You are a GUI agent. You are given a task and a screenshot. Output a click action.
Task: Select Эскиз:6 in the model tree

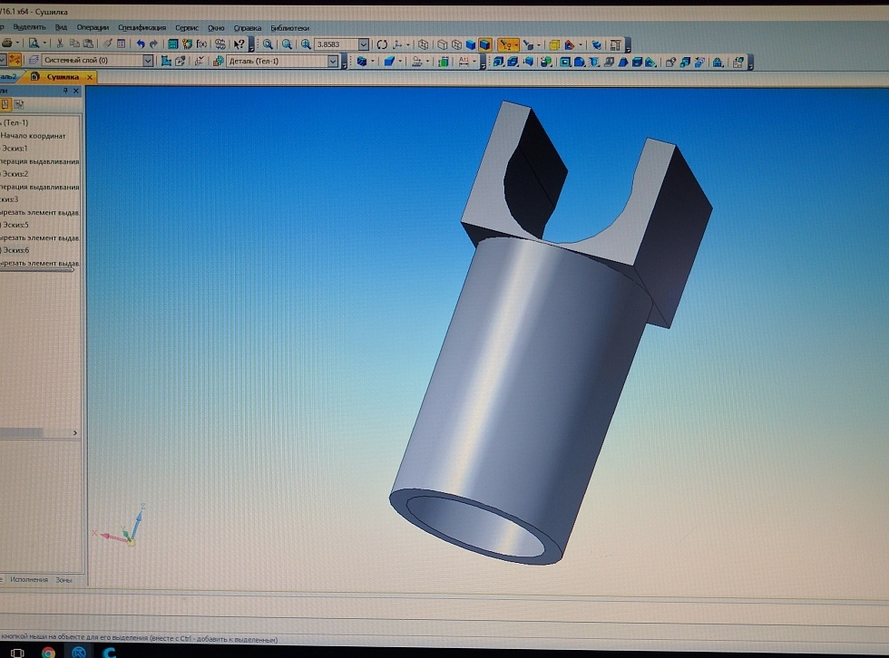15,250
